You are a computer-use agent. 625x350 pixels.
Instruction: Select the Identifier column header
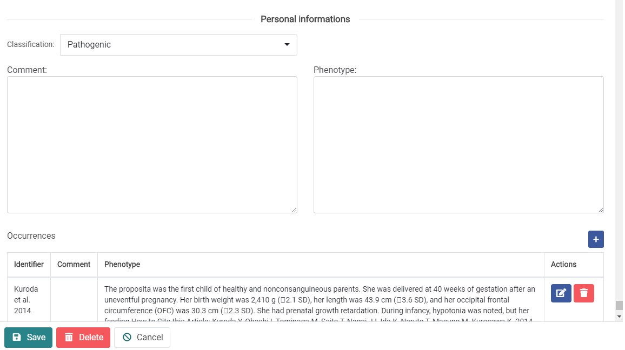click(x=29, y=265)
